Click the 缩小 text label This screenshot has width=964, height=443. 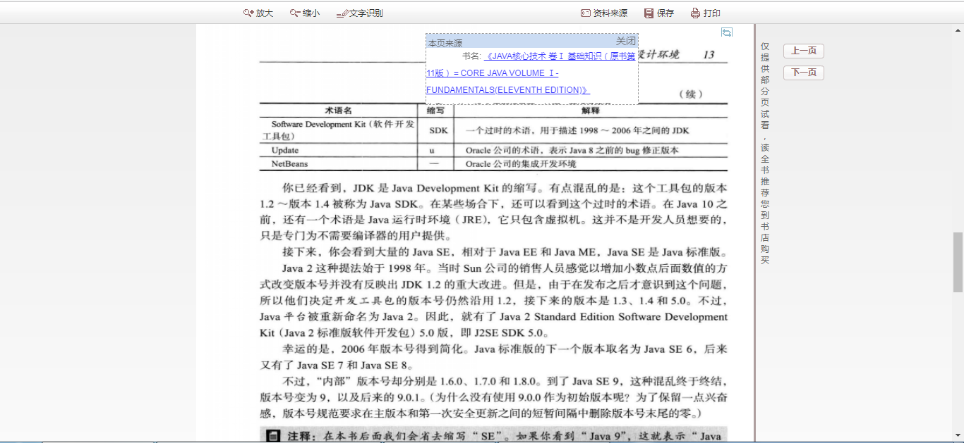point(311,13)
